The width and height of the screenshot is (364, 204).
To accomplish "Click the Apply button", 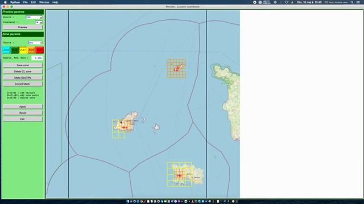I will click(23, 107).
